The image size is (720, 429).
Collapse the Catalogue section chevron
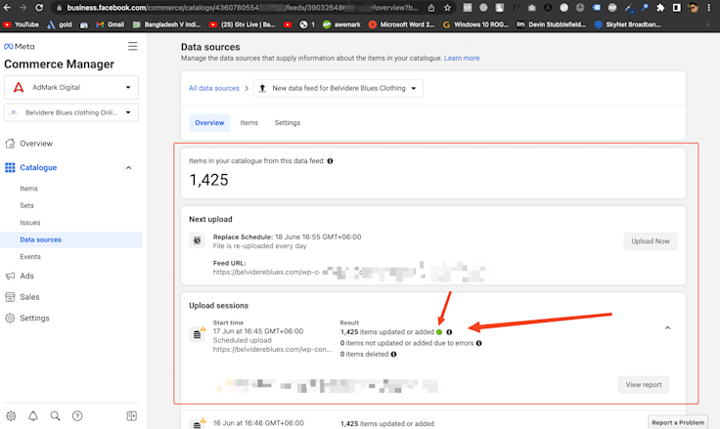click(128, 168)
